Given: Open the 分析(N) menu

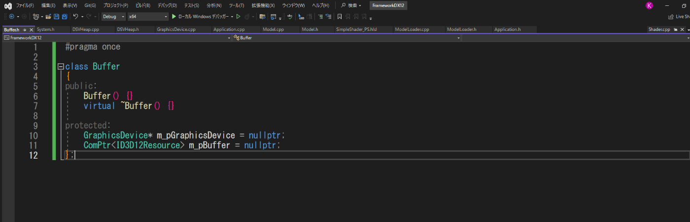Looking at the screenshot, I should [214, 5].
